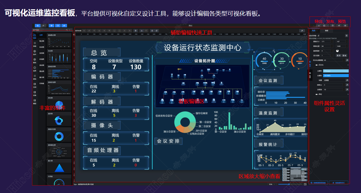Toggle the 百分比 switch in properties
361x193 pixels.
click(317, 65)
